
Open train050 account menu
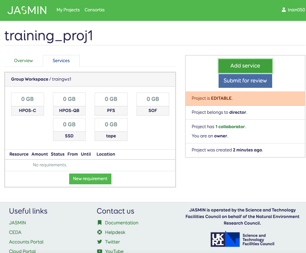coord(296,10)
